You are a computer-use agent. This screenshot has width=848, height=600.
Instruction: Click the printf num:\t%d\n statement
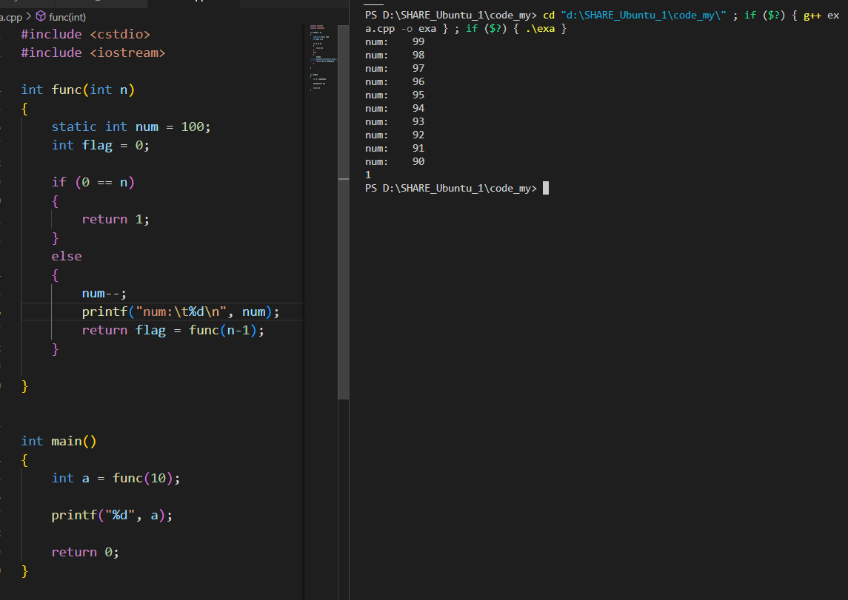[180, 311]
